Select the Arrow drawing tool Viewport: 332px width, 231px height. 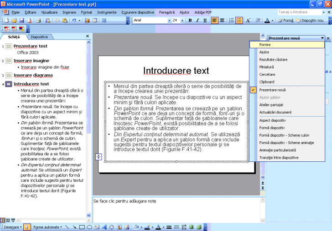[x=74, y=227]
